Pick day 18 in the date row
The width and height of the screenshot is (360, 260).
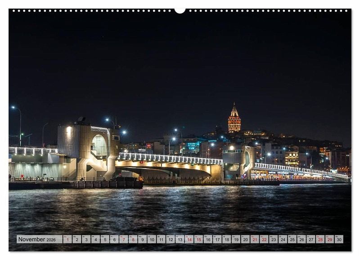(226, 239)
